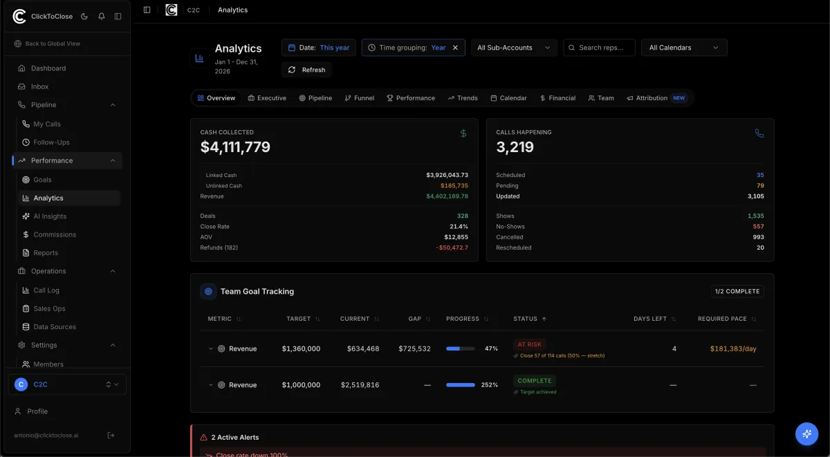Image resolution: width=830 pixels, height=457 pixels.
Task: Click the Refresh button
Action: tap(306, 70)
